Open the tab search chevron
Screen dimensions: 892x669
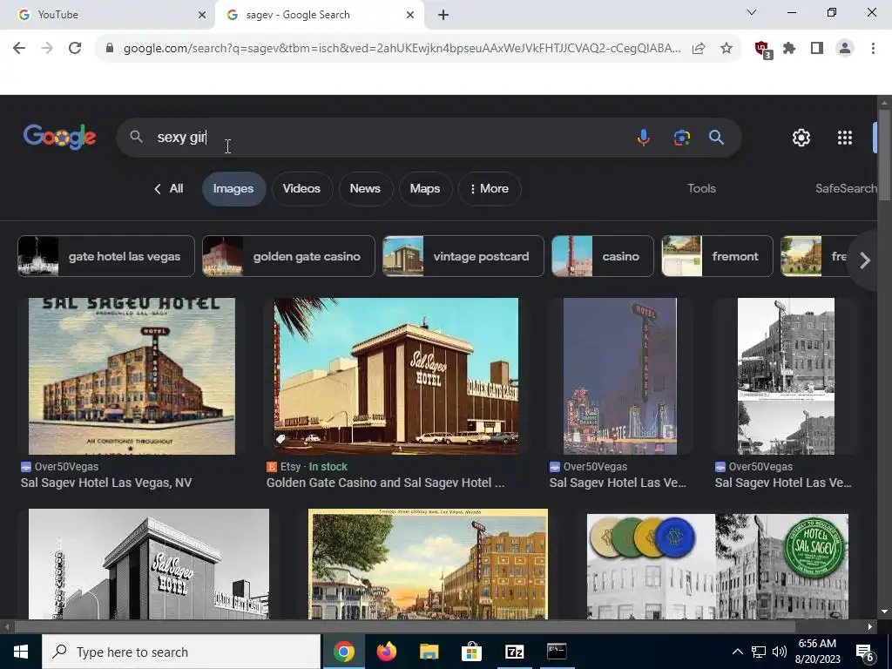[752, 12]
